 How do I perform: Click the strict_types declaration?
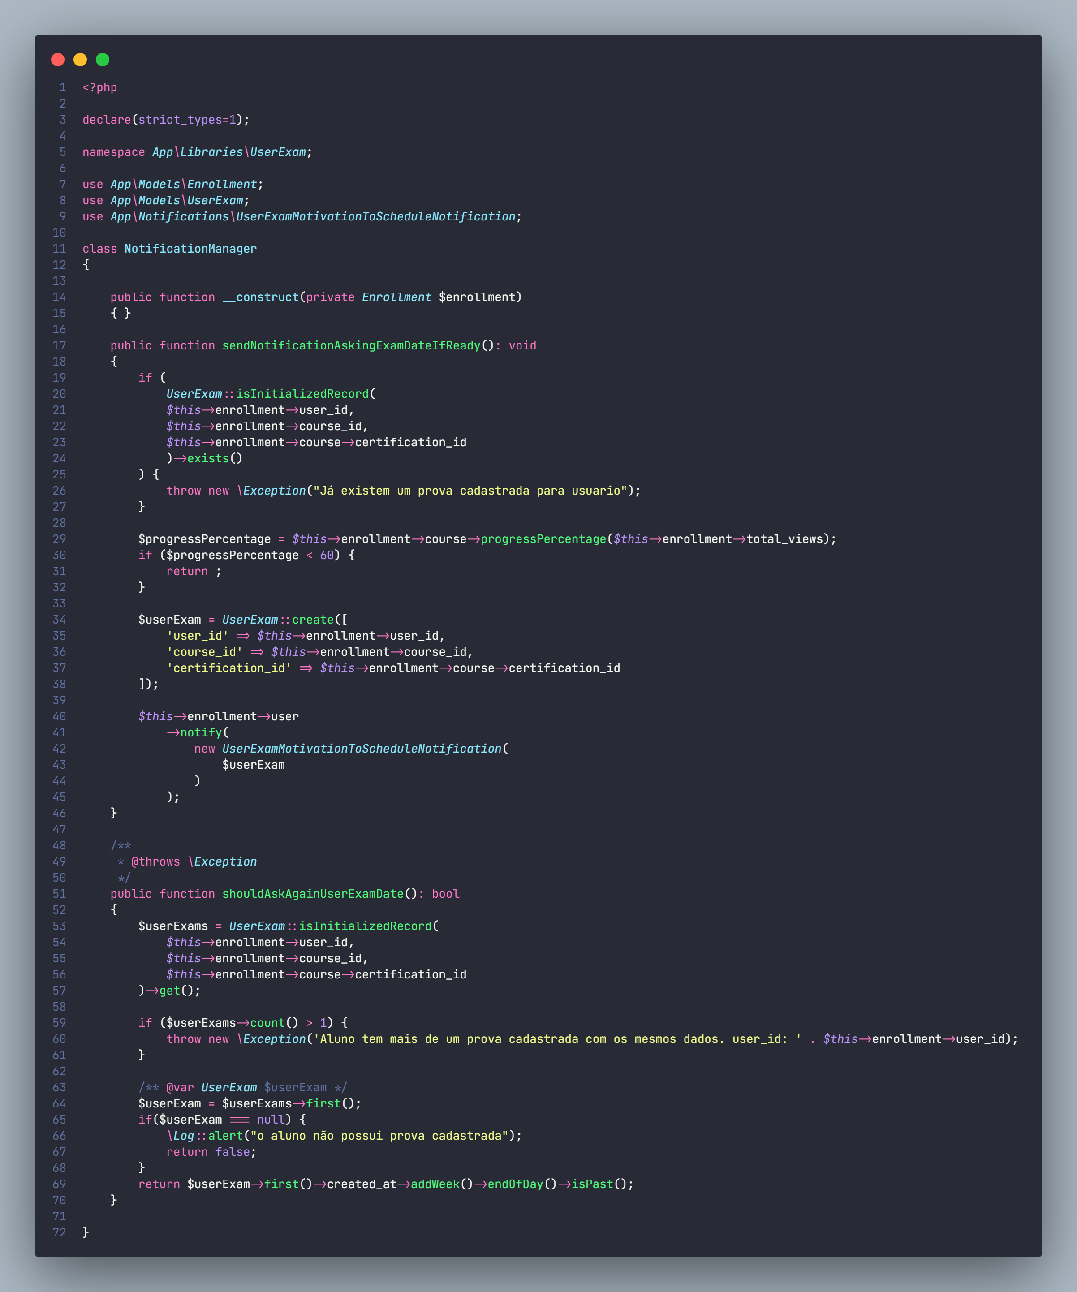coord(180,120)
